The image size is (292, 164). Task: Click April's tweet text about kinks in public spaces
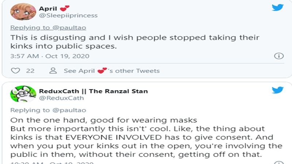point(135,42)
